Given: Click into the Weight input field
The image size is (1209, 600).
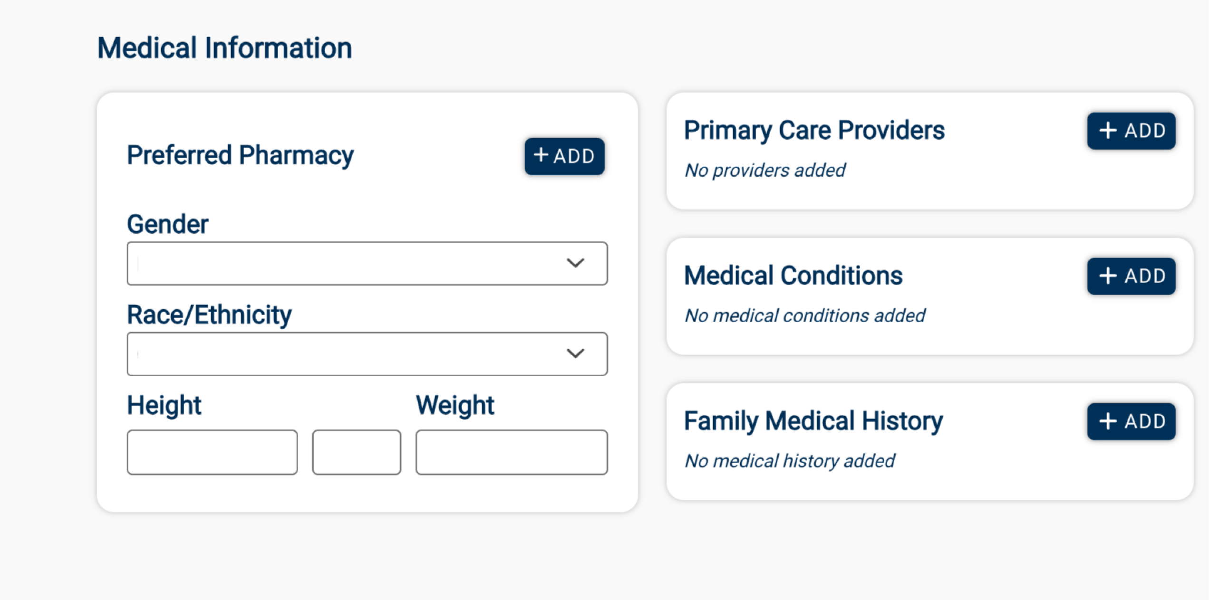Looking at the screenshot, I should pyautogui.click(x=512, y=452).
